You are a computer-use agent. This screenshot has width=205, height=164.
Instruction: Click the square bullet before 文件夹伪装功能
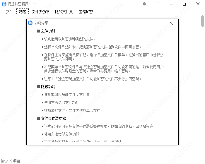pos(38,118)
